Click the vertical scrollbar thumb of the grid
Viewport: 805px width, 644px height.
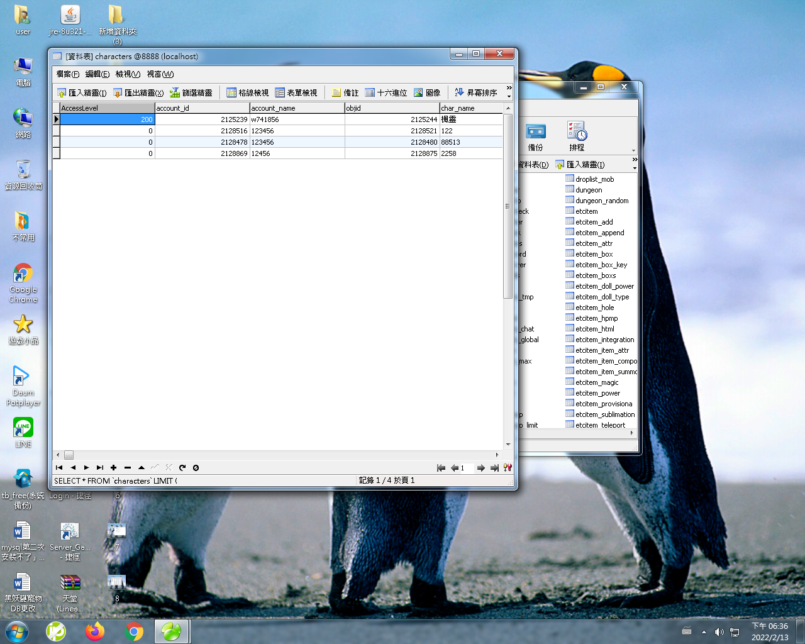(508, 206)
